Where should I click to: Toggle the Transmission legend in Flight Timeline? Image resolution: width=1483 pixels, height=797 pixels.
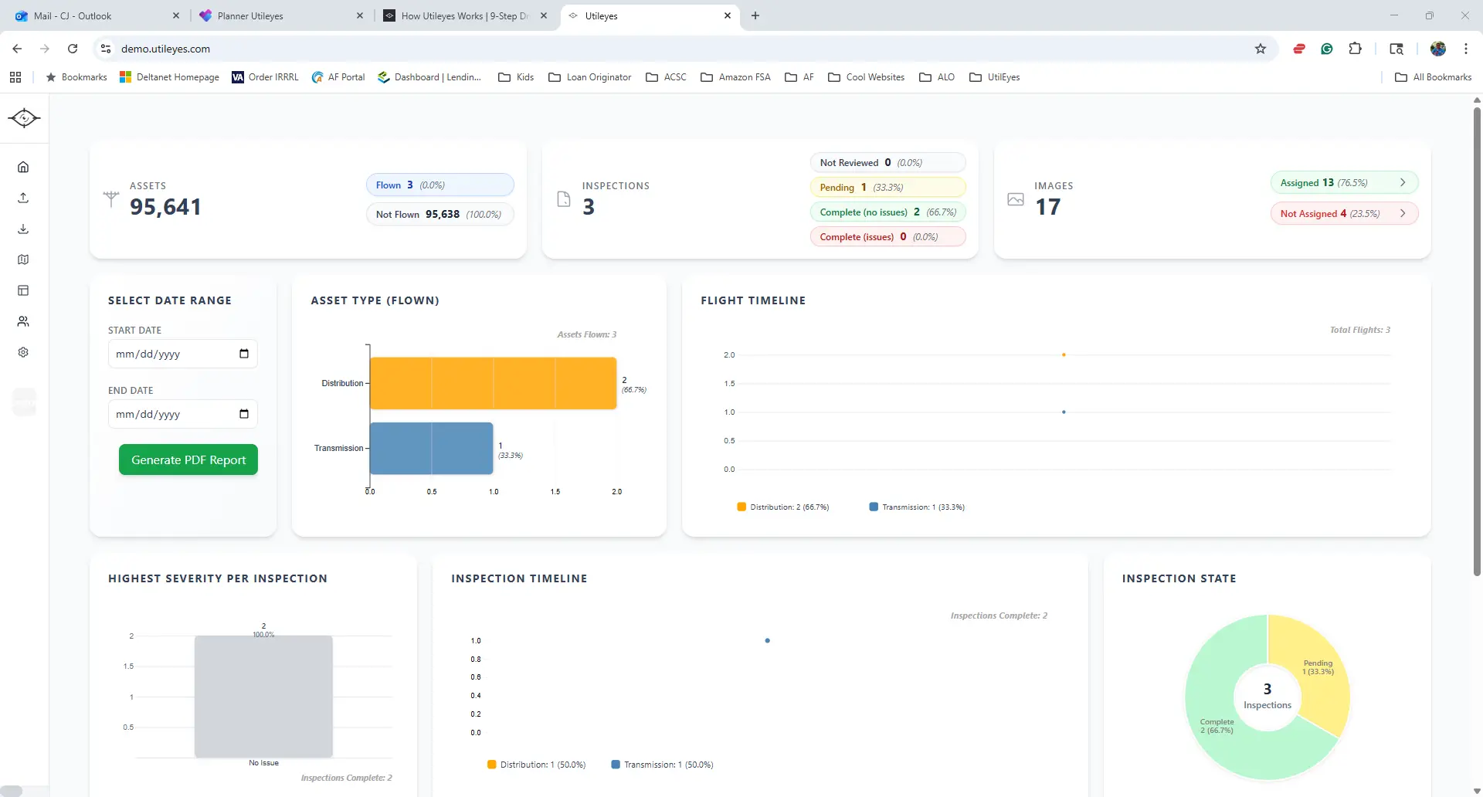click(917, 507)
